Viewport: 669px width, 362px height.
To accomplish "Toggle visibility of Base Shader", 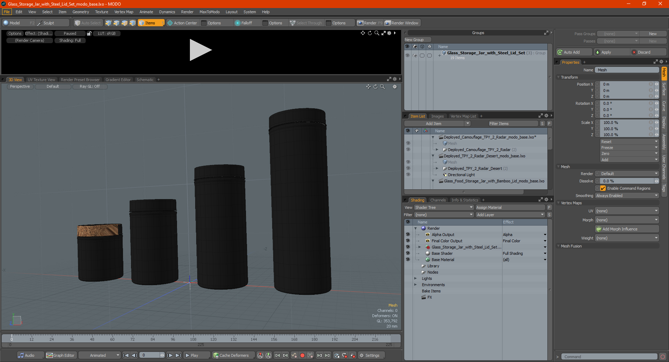I will 408,253.
